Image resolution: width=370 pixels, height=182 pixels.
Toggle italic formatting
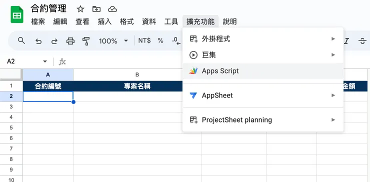pyautogui.click(x=346, y=41)
